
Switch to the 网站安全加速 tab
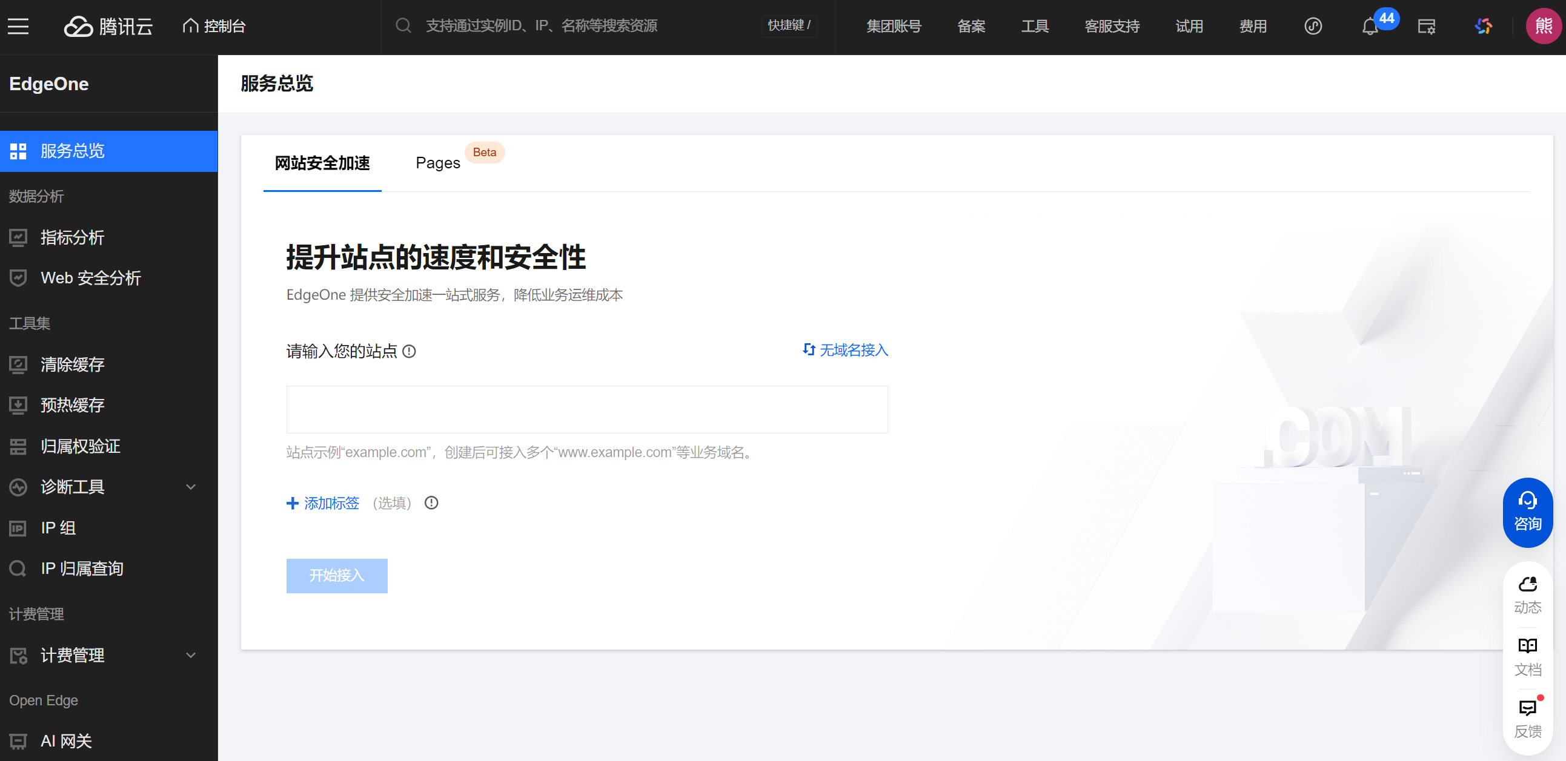[x=322, y=163]
